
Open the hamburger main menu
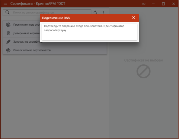[5, 4]
